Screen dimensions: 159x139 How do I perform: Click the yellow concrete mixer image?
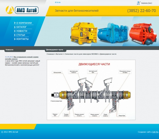pyautogui.click(x=84, y=33)
